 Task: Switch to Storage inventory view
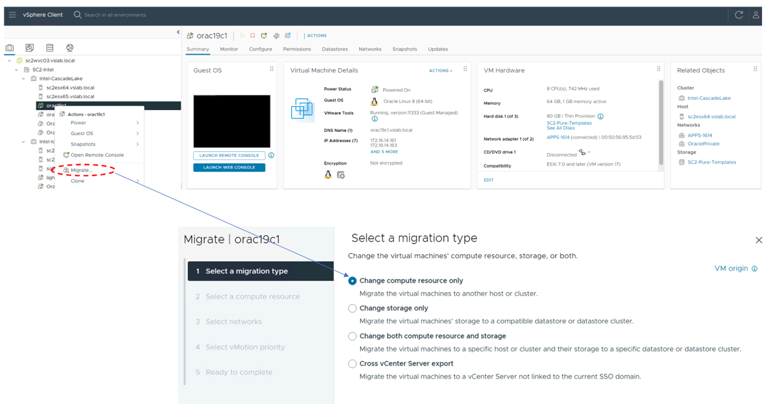coord(50,48)
